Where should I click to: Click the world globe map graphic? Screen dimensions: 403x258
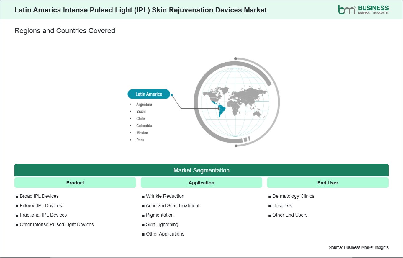(235, 102)
